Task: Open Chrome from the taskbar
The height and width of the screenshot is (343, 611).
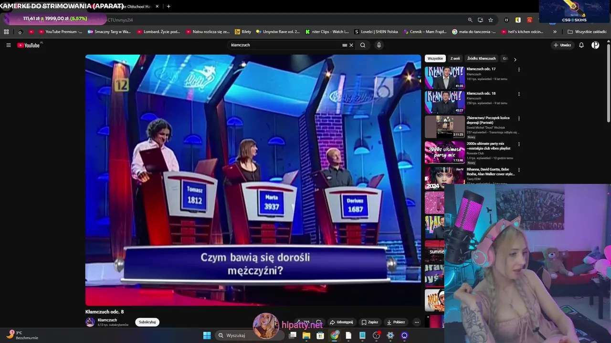Action: click(335, 335)
